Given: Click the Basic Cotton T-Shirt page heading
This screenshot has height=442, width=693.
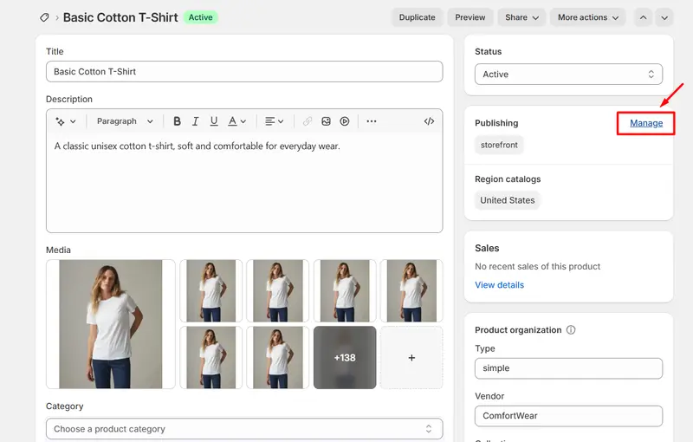Looking at the screenshot, I should [x=120, y=17].
